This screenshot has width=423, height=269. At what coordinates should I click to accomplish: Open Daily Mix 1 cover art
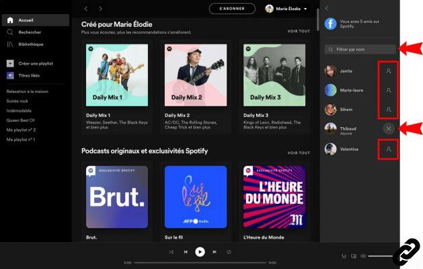117,75
